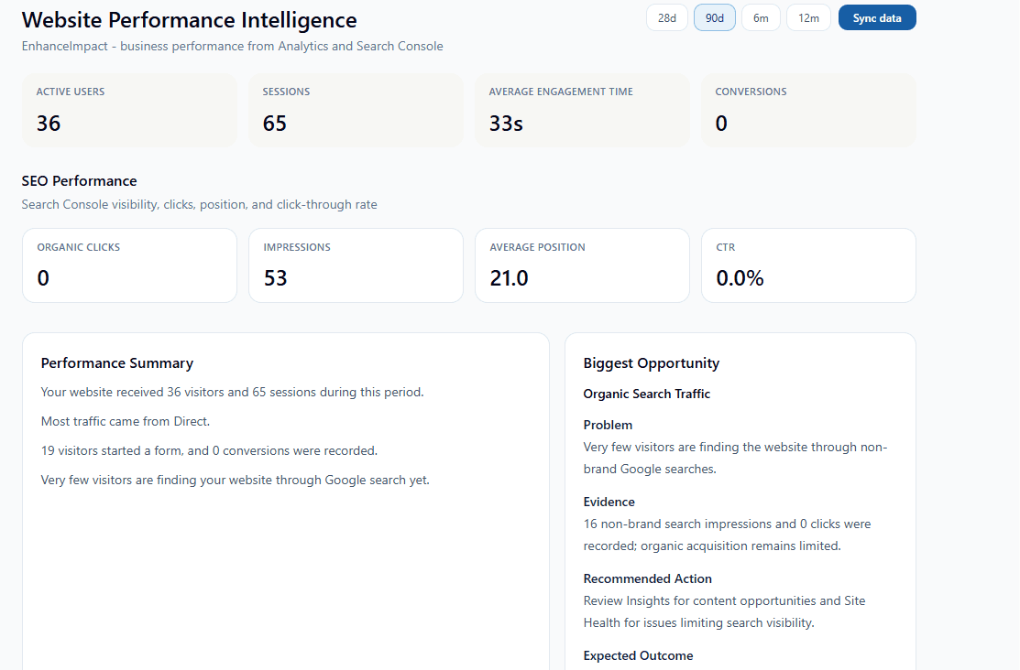Image resolution: width=1020 pixels, height=670 pixels.
Task: Select the Organic Clicks card
Action: pos(129,265)
